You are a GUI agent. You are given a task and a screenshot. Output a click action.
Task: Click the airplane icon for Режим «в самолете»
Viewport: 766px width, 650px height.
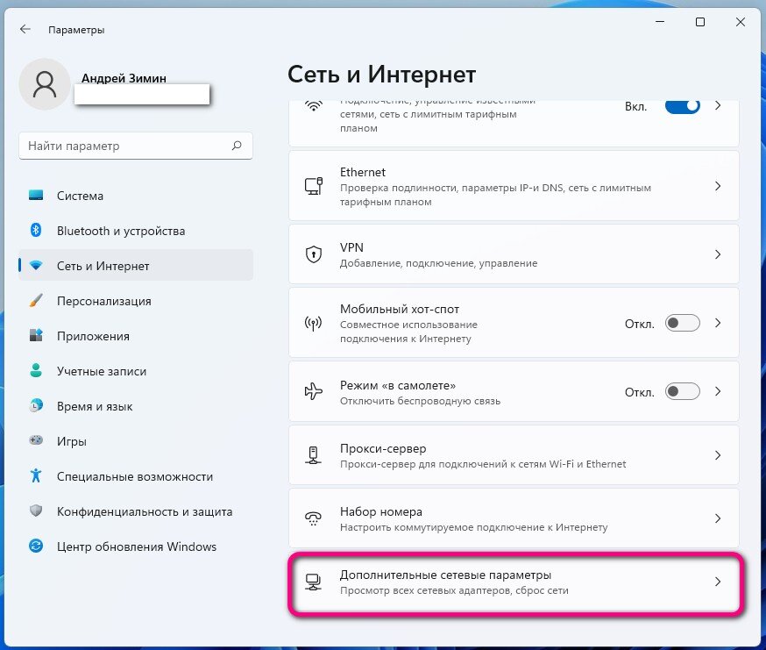click(314, 391)
